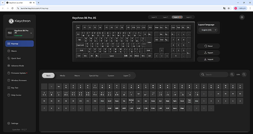Select the Layer keycode tab
This screenshot has height=134, width=253.
point(127,75)
